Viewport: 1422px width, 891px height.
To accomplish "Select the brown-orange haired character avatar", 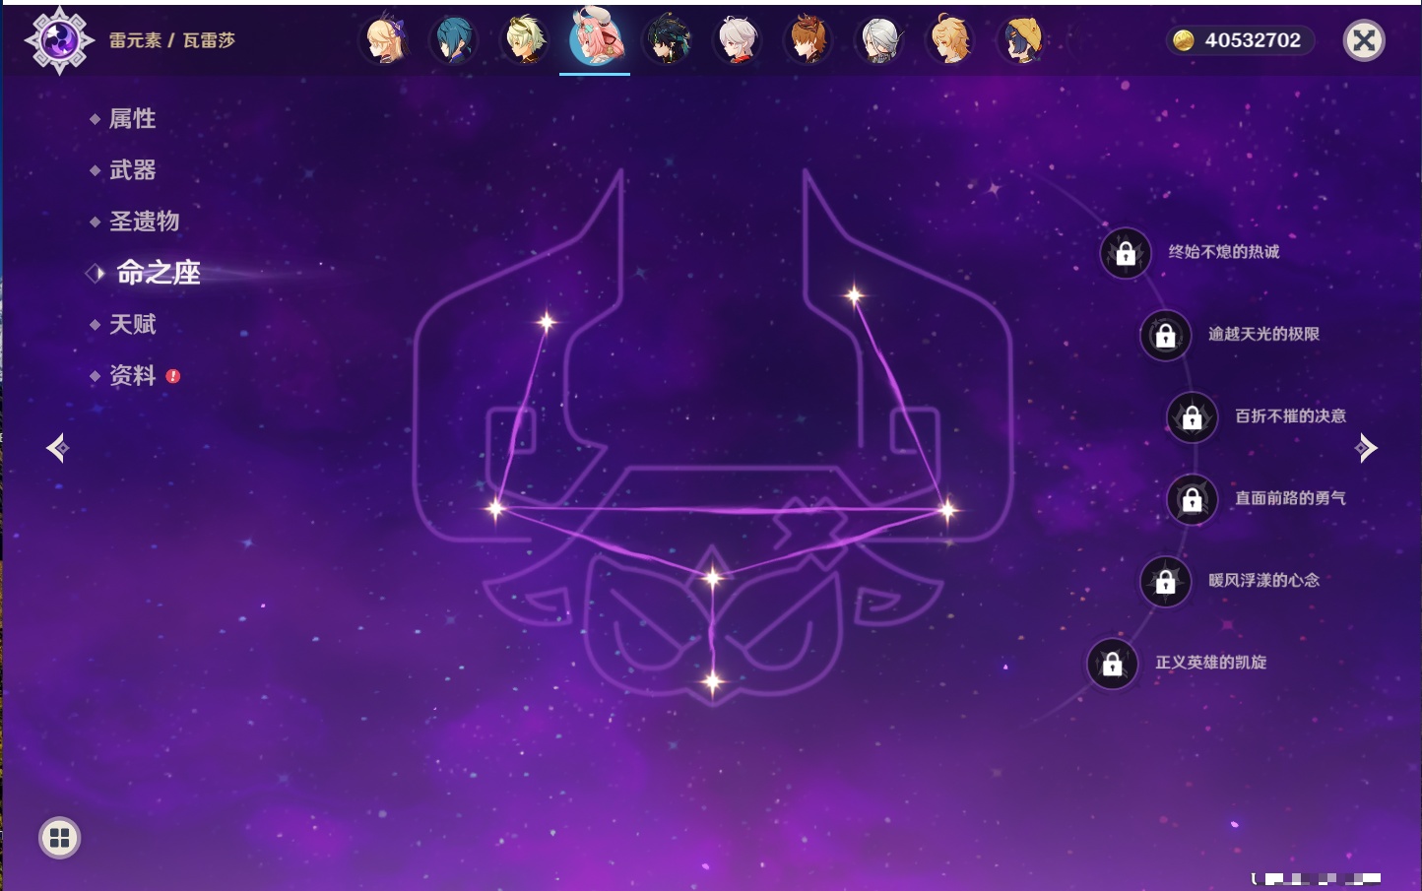I will [x=808, y=40].
